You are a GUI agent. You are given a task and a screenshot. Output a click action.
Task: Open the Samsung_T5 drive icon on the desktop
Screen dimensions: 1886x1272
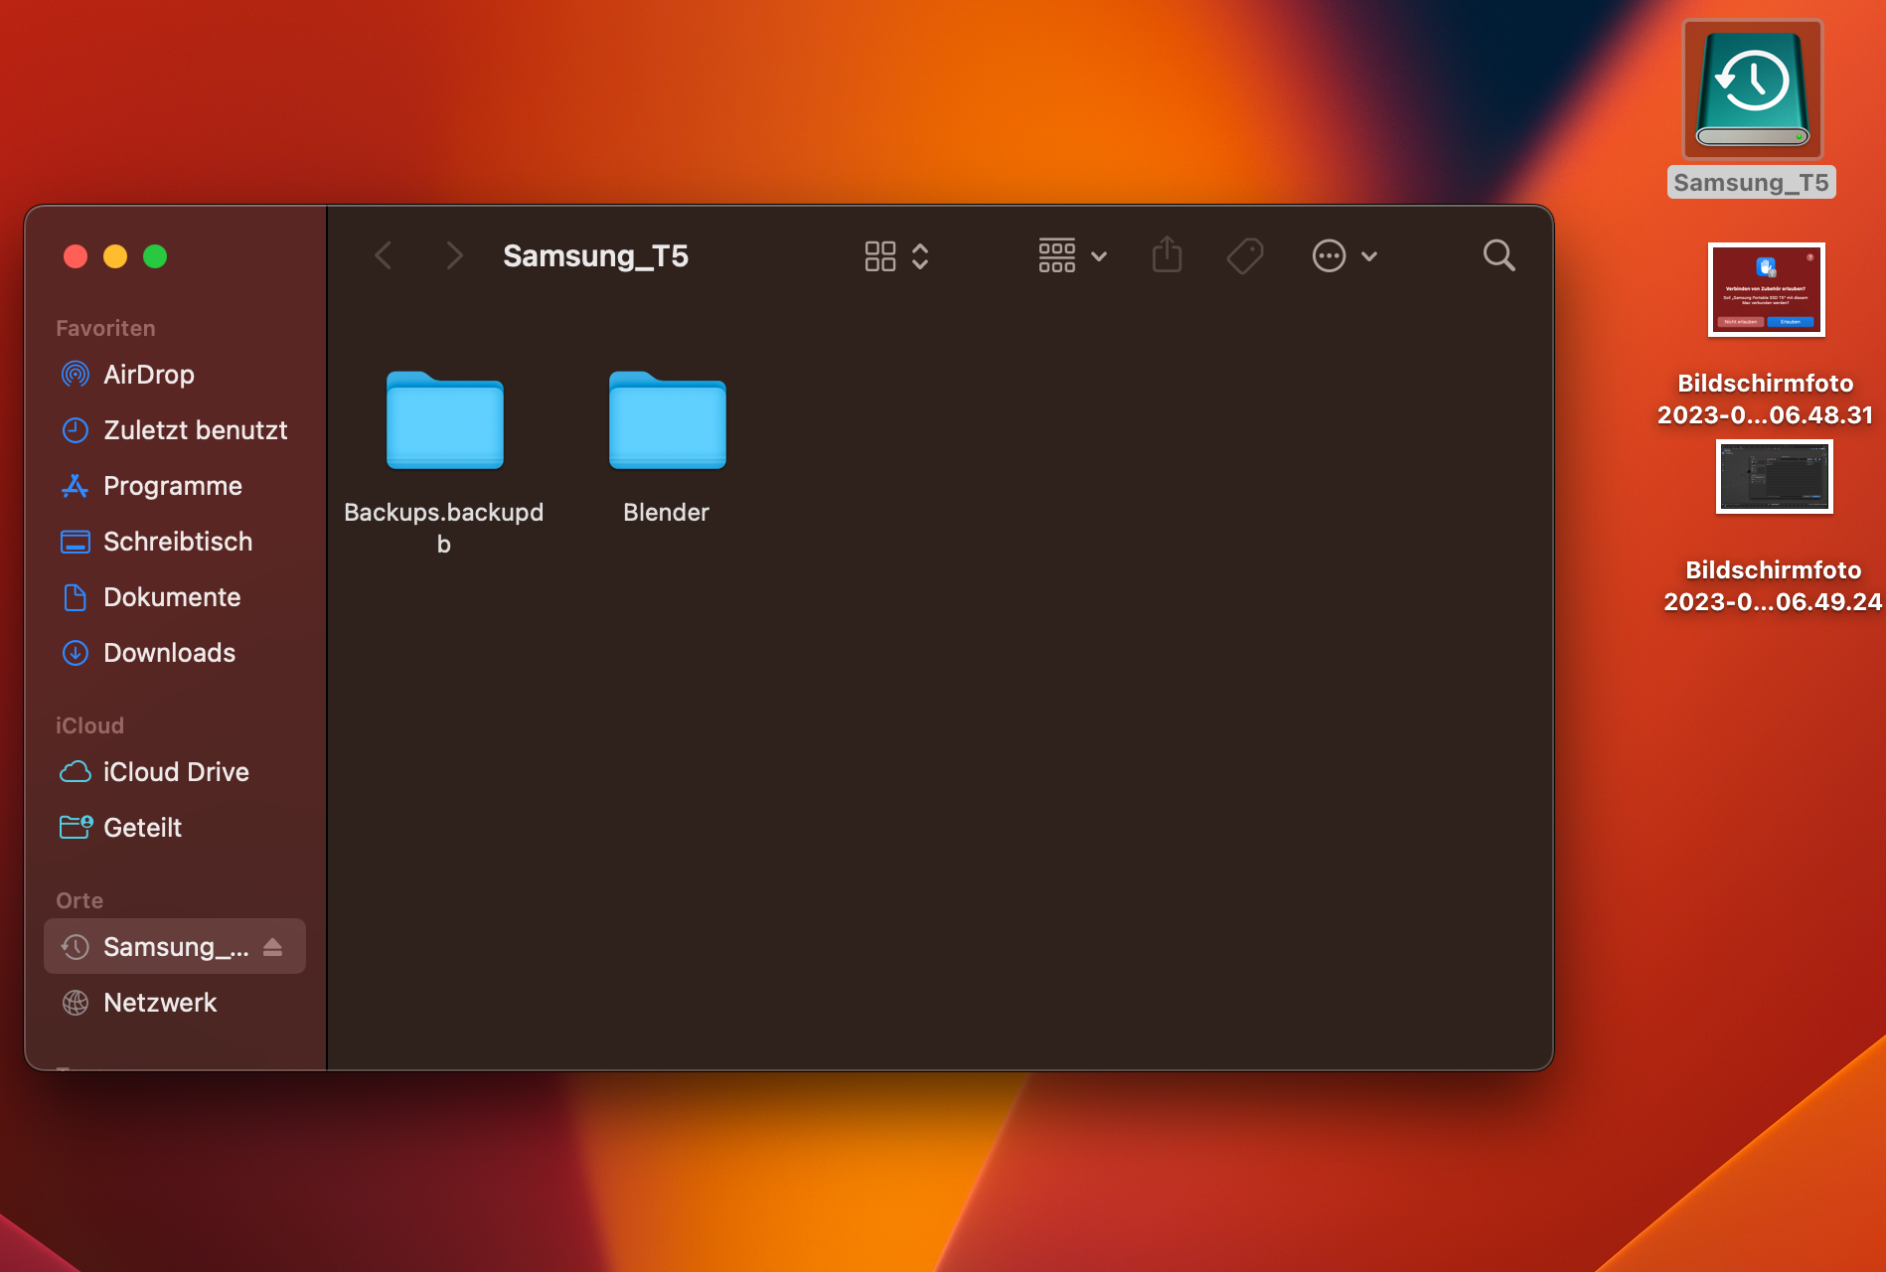pos(1752,91)
